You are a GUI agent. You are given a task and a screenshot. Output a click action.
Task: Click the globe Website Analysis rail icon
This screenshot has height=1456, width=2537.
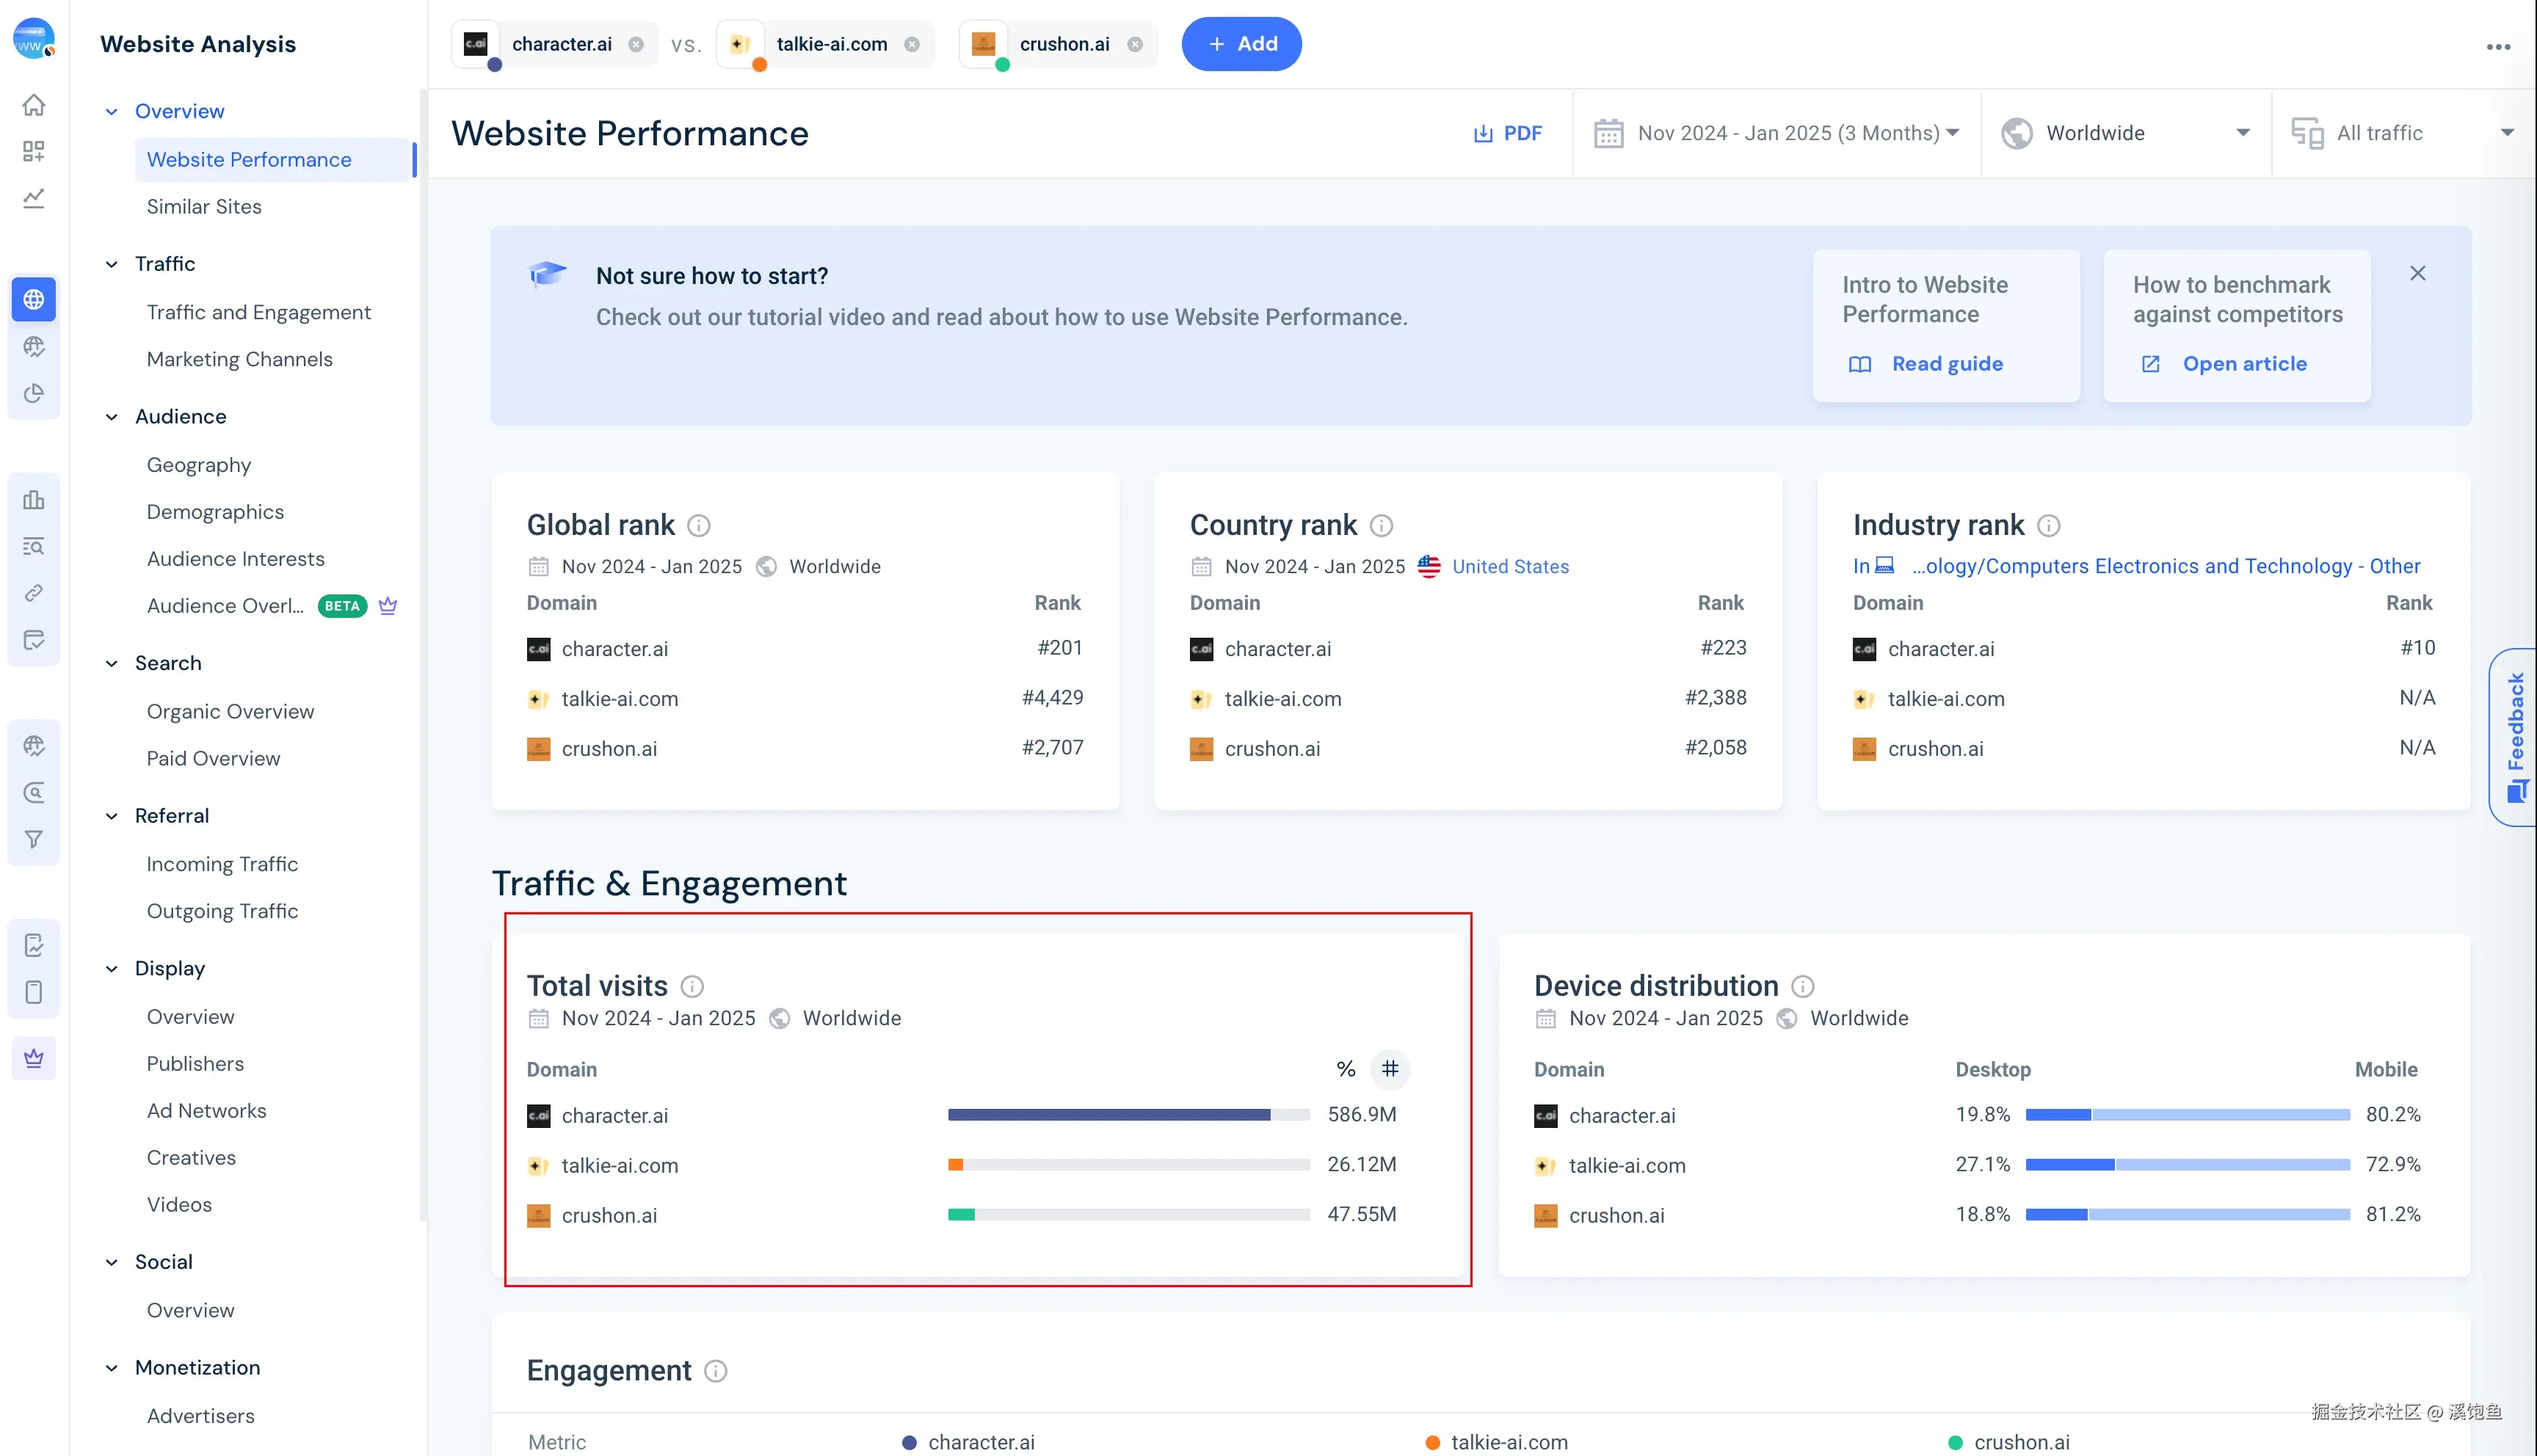[x=34, y=299]
